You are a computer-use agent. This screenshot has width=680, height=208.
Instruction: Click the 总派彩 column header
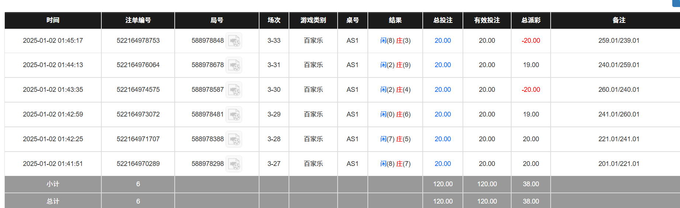531,20
